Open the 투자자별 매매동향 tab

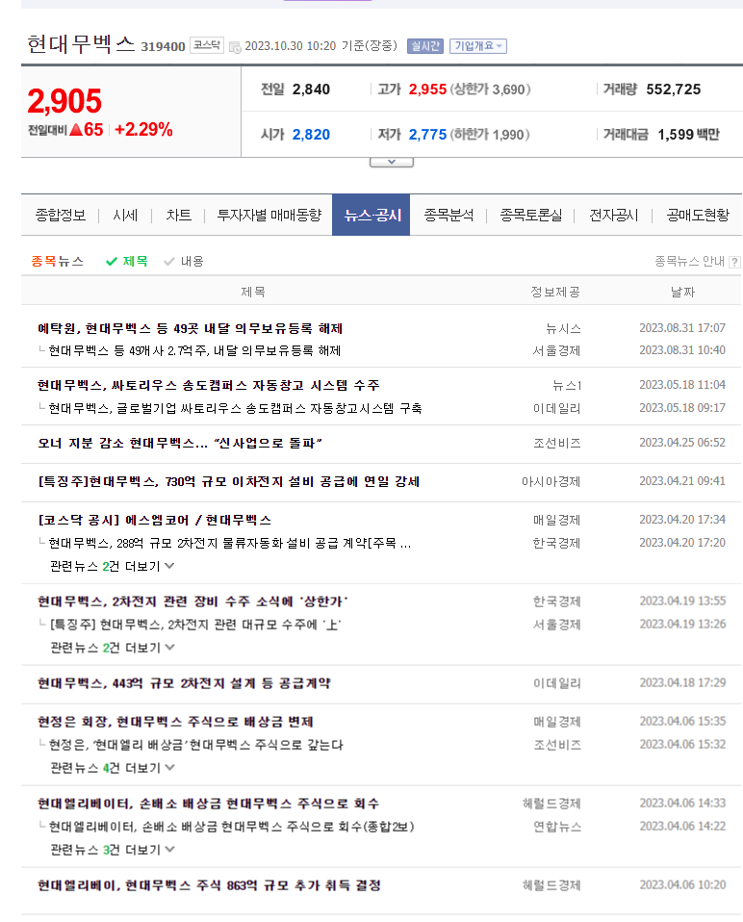pyautogui.click(x=269, y=216)
